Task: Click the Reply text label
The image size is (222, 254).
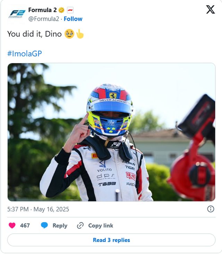Action: tap(60, 225)
